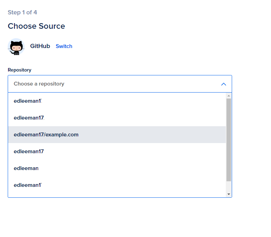Click the "Step 1 of 4" progress text

tap(22, 13)
